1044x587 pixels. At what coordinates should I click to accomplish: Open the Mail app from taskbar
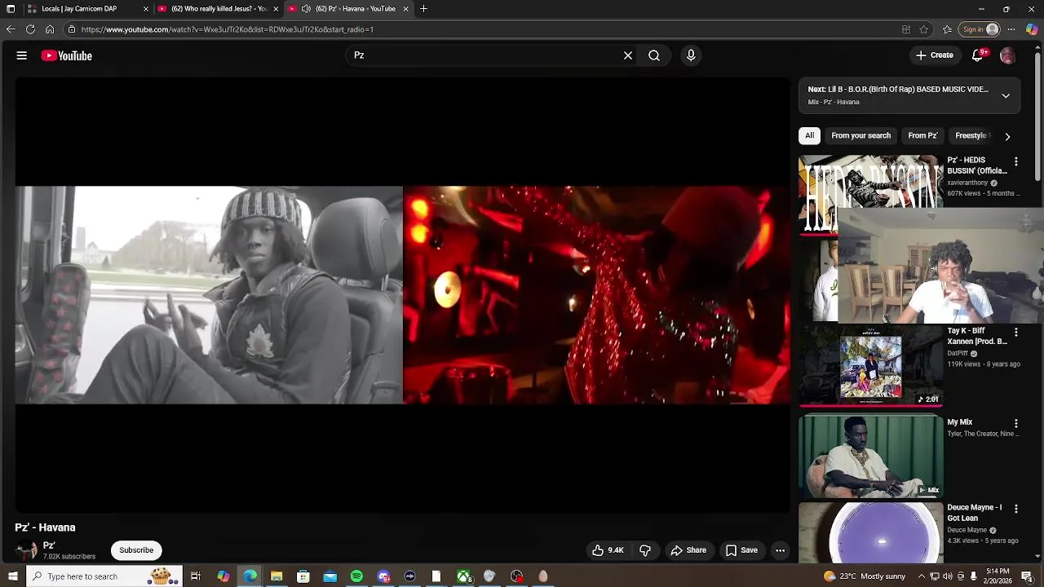tap(330, 576)
